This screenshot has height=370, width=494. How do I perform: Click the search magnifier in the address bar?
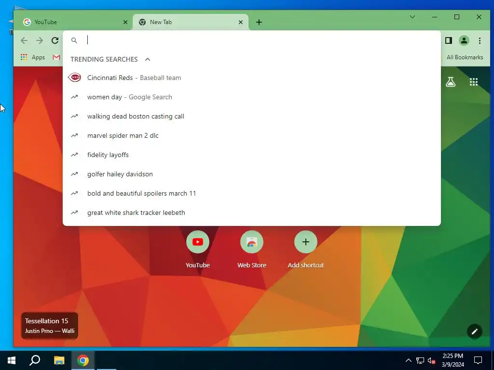coord(74,40)
